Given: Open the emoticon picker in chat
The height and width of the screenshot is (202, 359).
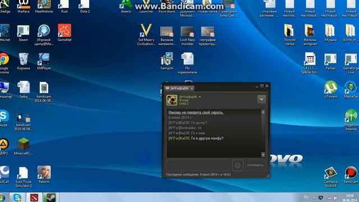Looking at the screenshot, I should [238, 165].
